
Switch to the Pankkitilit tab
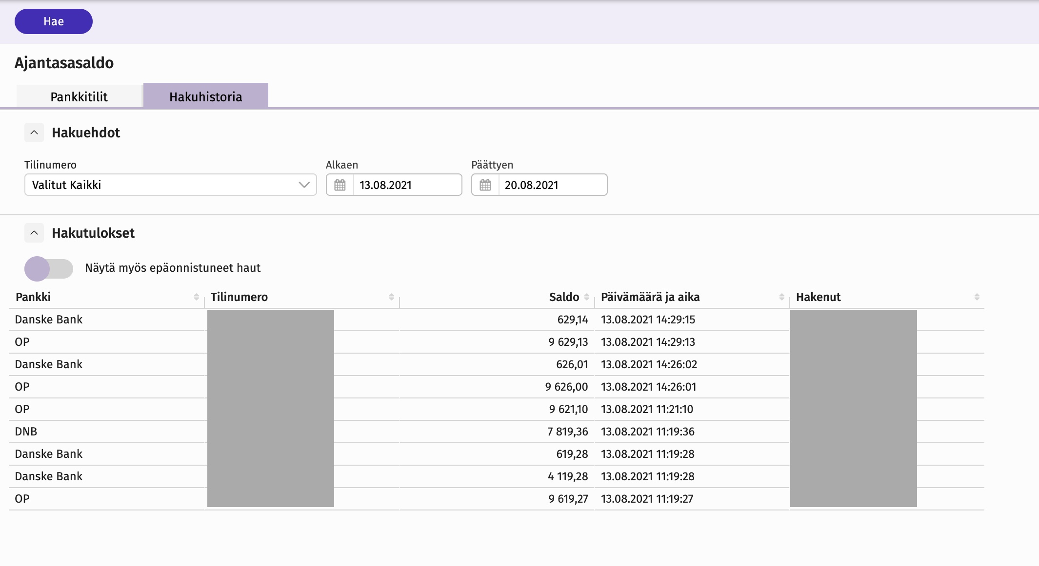[x=79, y=96]
